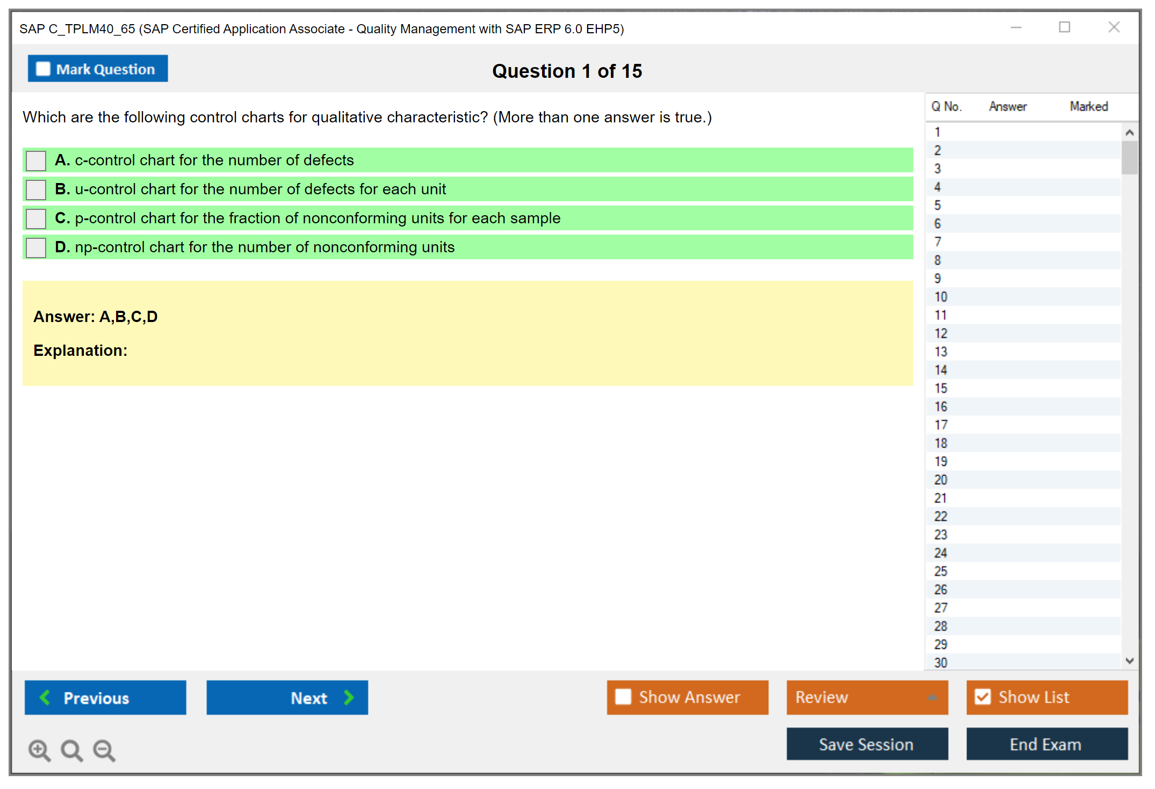Click the reset zoom magnifier icon
Image resolution: width=1155 pixels, height=789 pixels.
pyautogui.click(x=71, y=750)
